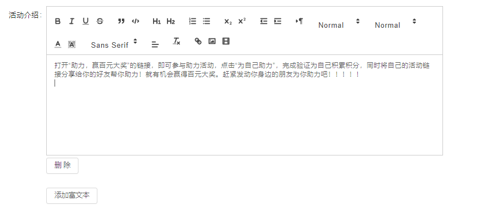492x211 pixels.
Task: Create an ordered numbered list
Action: [193, 21]
